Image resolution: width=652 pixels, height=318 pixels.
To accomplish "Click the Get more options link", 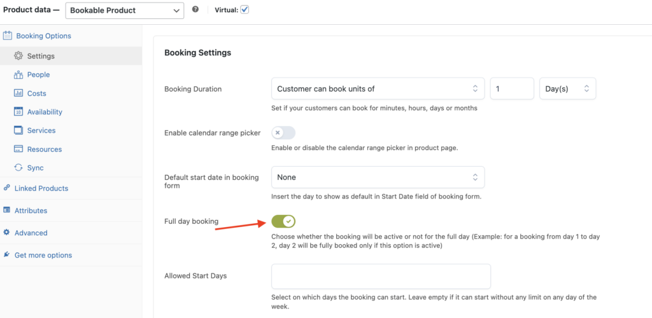I will [x=43, y=255].
